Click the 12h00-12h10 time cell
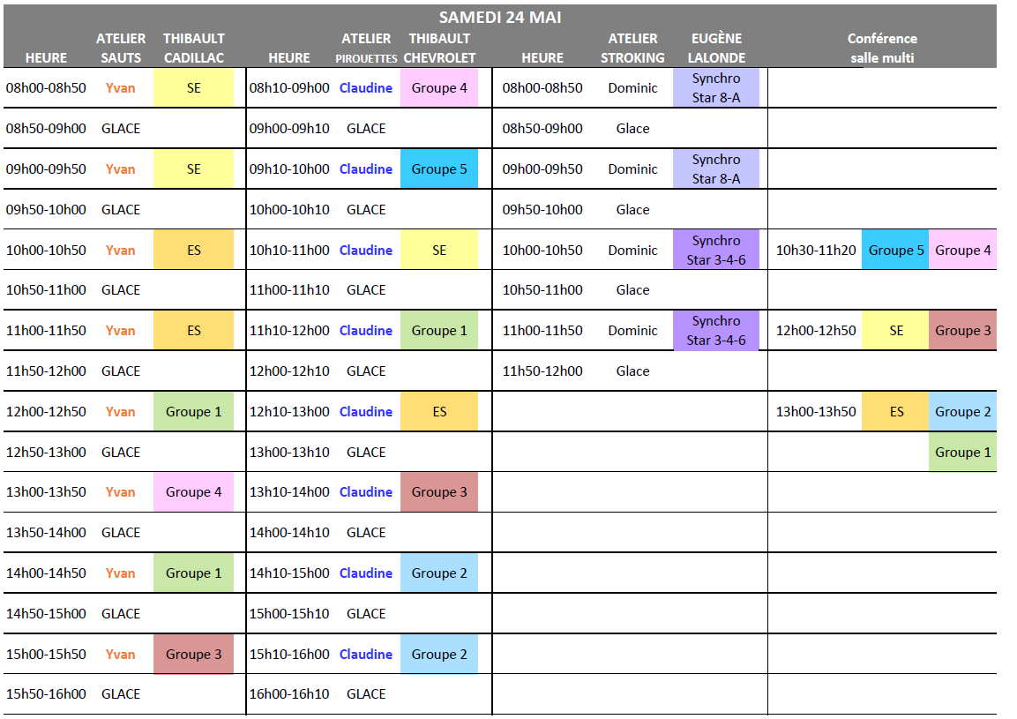The image size is (1017, 719). (289, 371)
